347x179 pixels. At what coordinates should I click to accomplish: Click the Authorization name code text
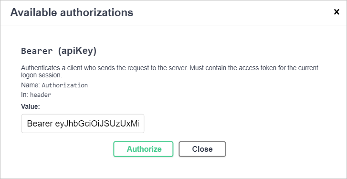(x=65, y=85)
